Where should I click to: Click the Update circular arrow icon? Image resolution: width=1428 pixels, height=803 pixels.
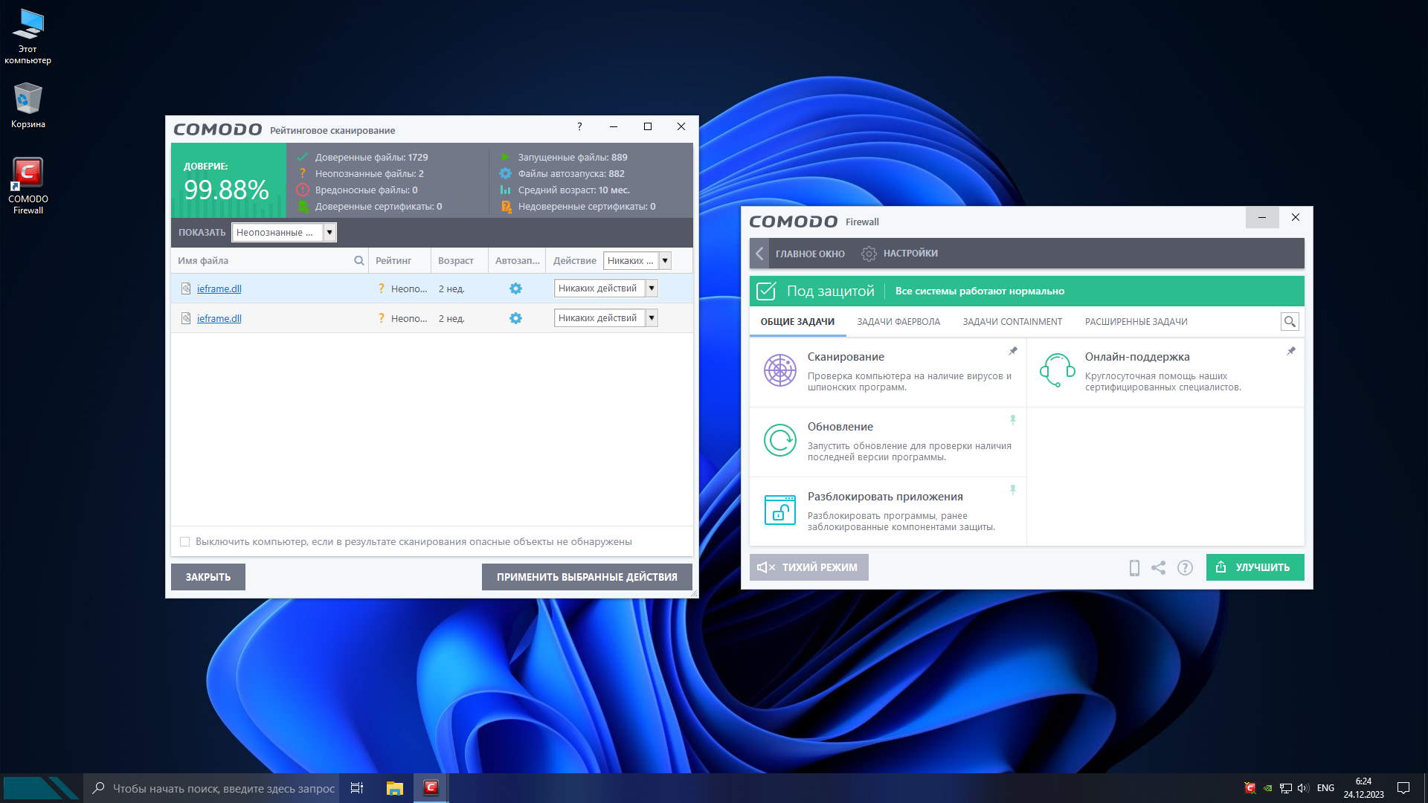click(779, 440)
